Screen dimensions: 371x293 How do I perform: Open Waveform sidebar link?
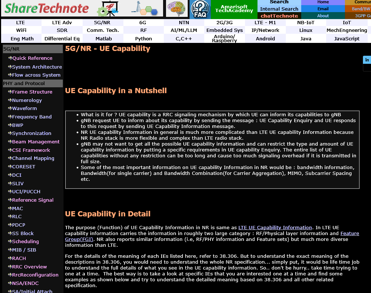pos(24,108)
